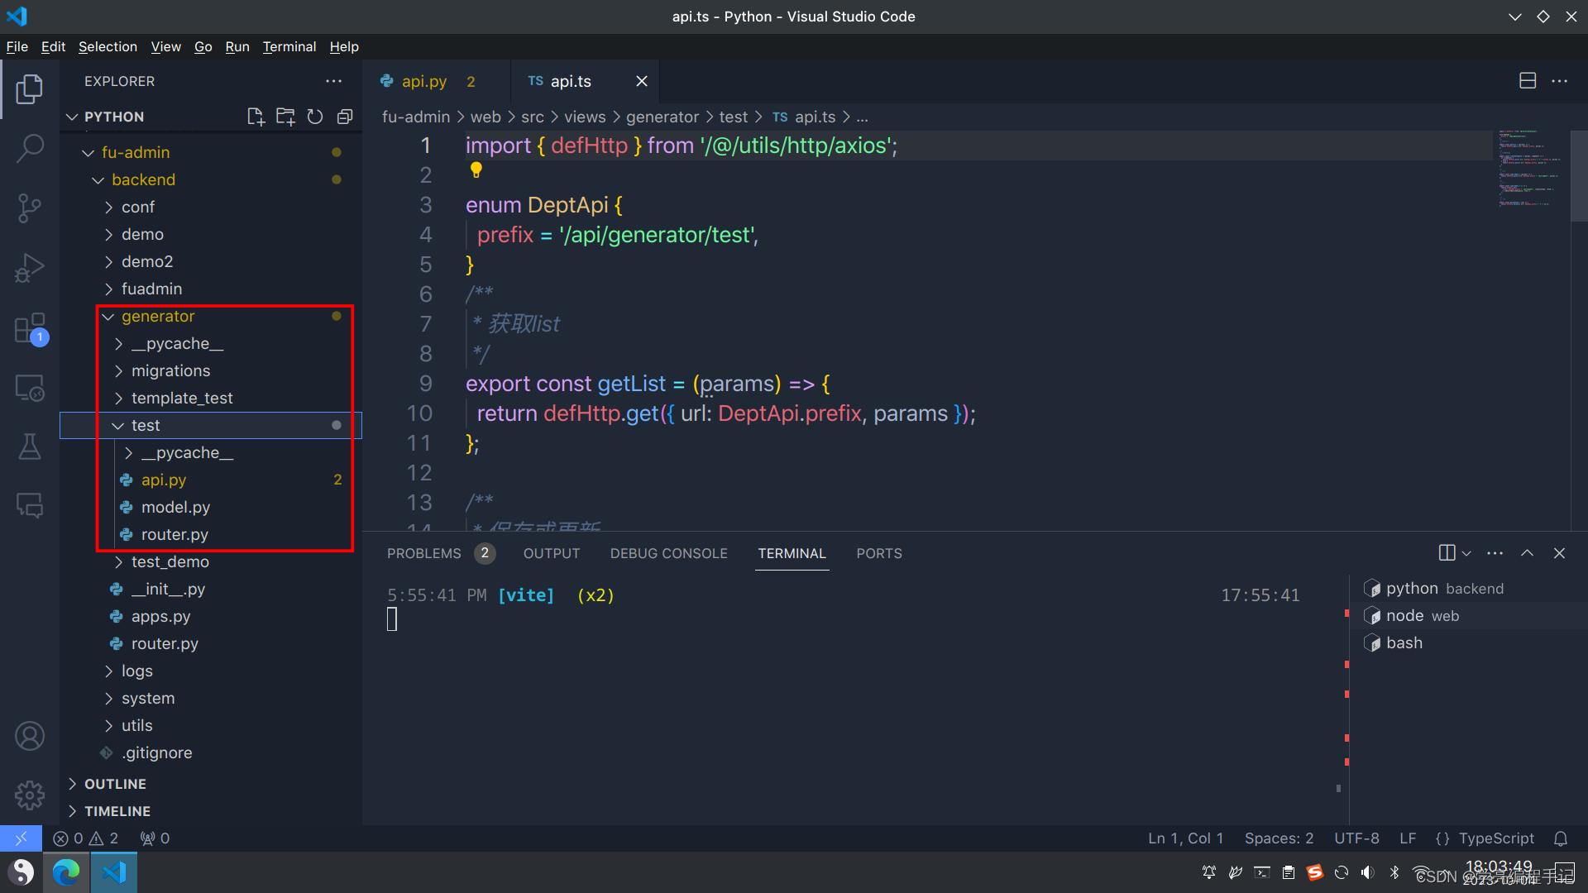The image size is (1588, 893).
Task: Open Run and Debug view
Action: click(x=30, y=268)
